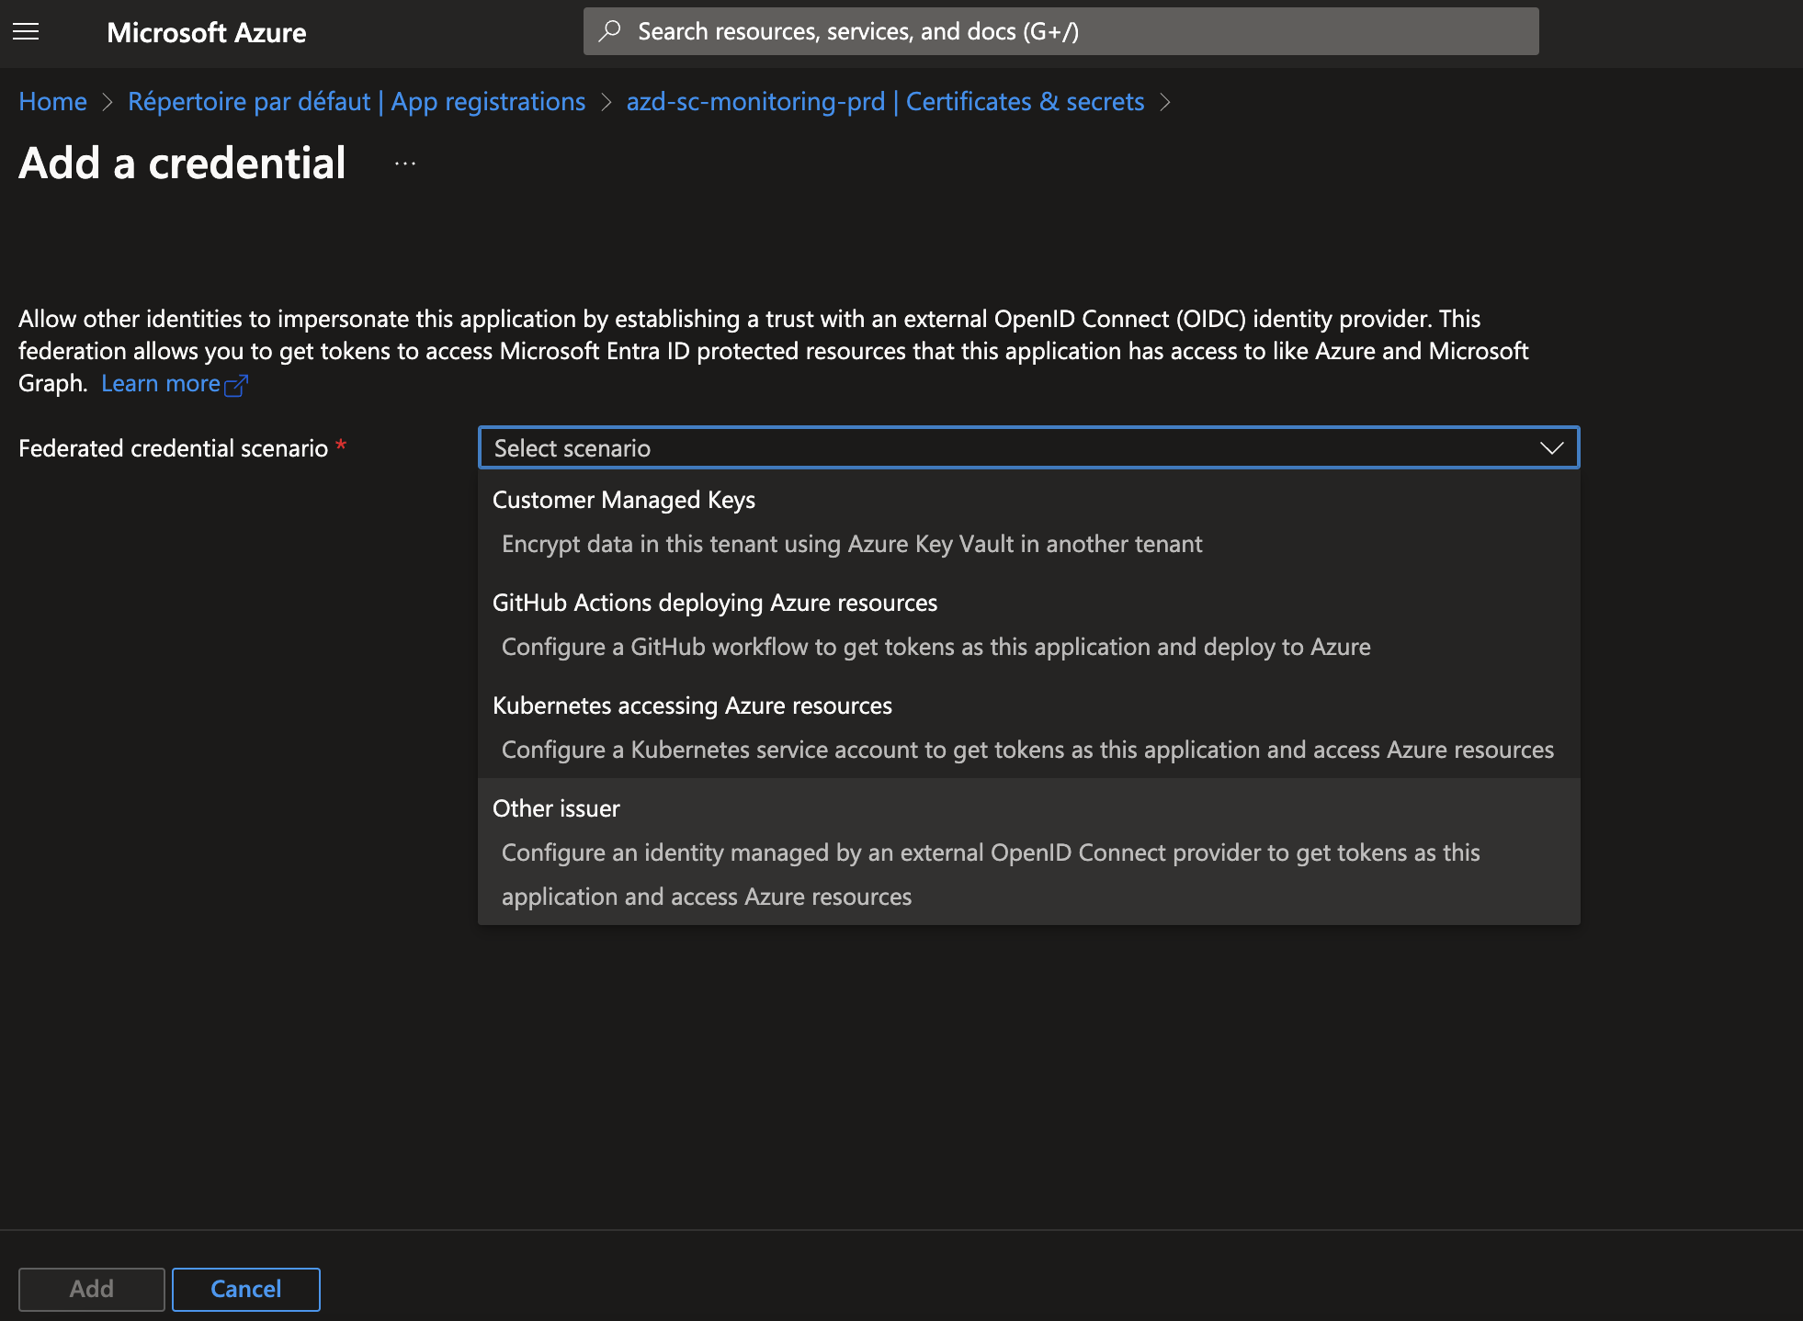Open the hamburger portal menu

pyautogui.click(x=26, y=32)
